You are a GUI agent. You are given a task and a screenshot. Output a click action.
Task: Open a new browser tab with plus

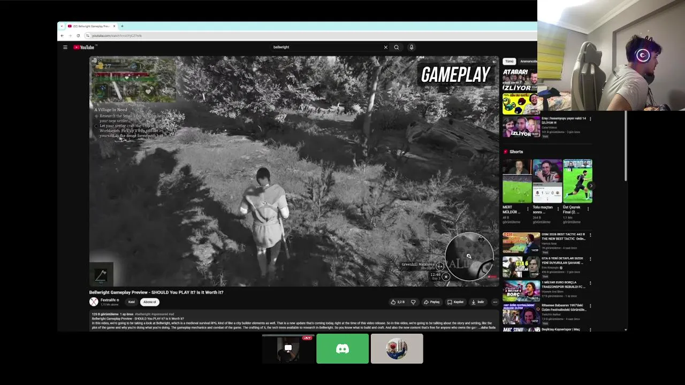tap(122, 26)
